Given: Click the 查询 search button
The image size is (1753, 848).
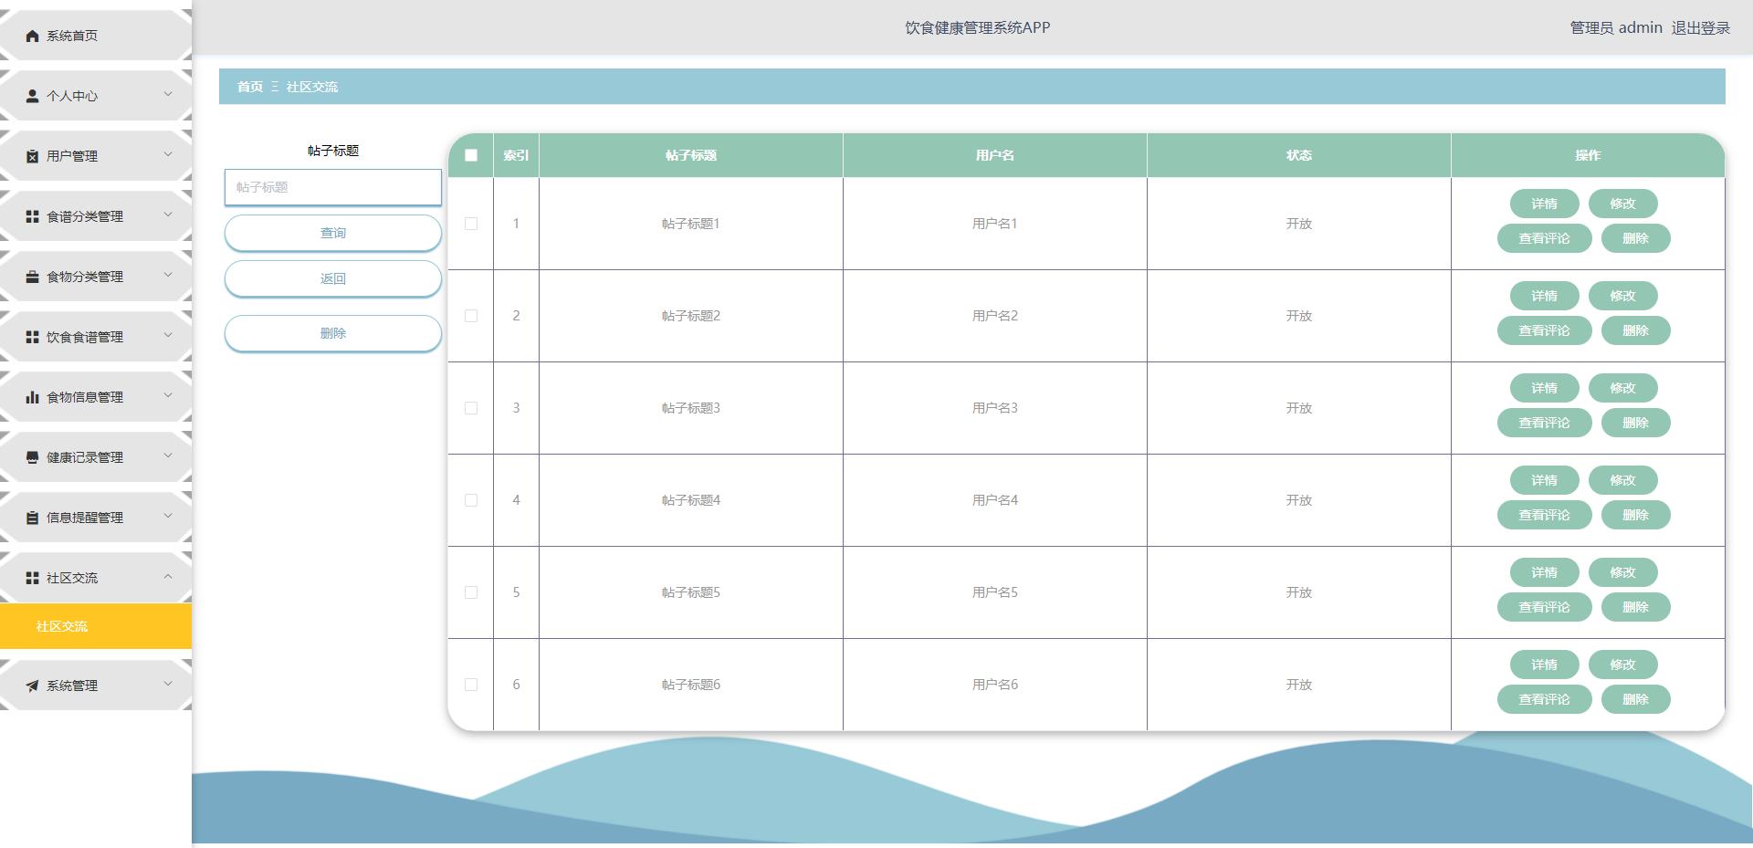Looking at the screenshot, I should click(333, 233).
